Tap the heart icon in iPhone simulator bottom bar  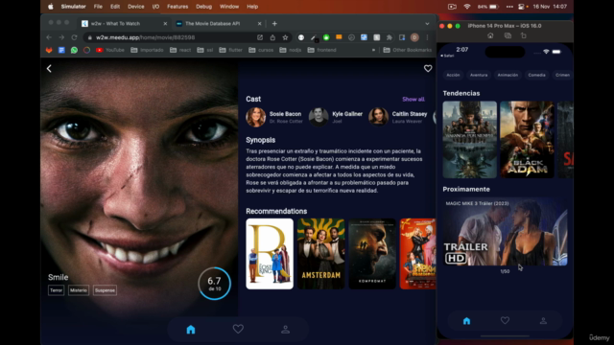coord(505,320)
